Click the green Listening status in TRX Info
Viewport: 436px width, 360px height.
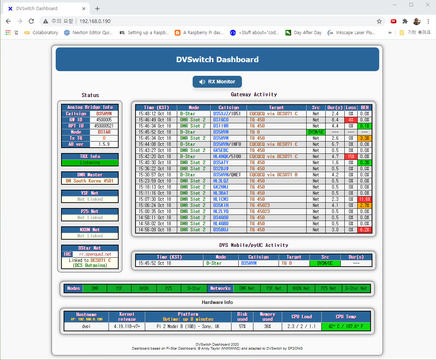(x=90, y=163)
